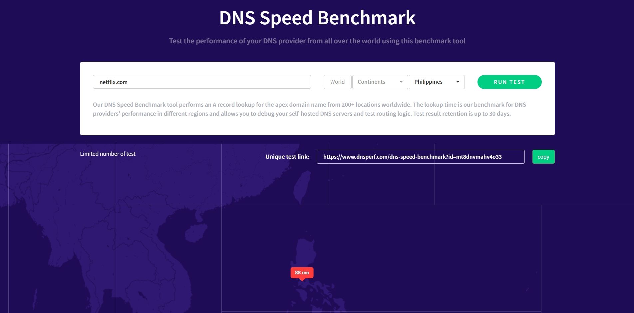Image resolution: width=634 pixels, height=313 pixels.
Task: Click the 'Limited number of test' notice
Action: tap(108, 154)
